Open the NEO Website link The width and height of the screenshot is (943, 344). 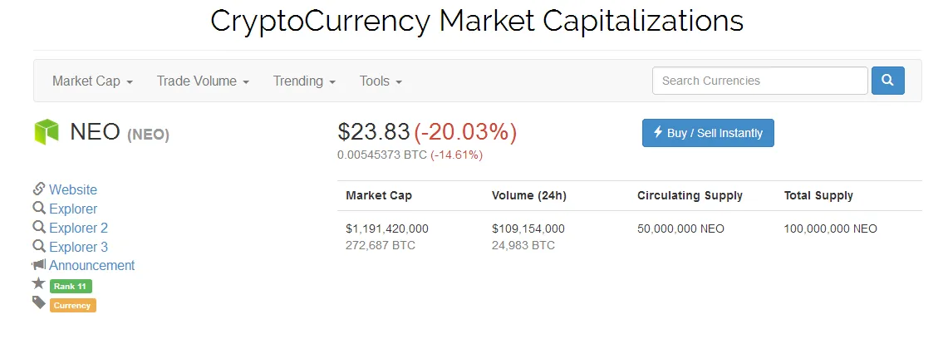tap(73, 189)
